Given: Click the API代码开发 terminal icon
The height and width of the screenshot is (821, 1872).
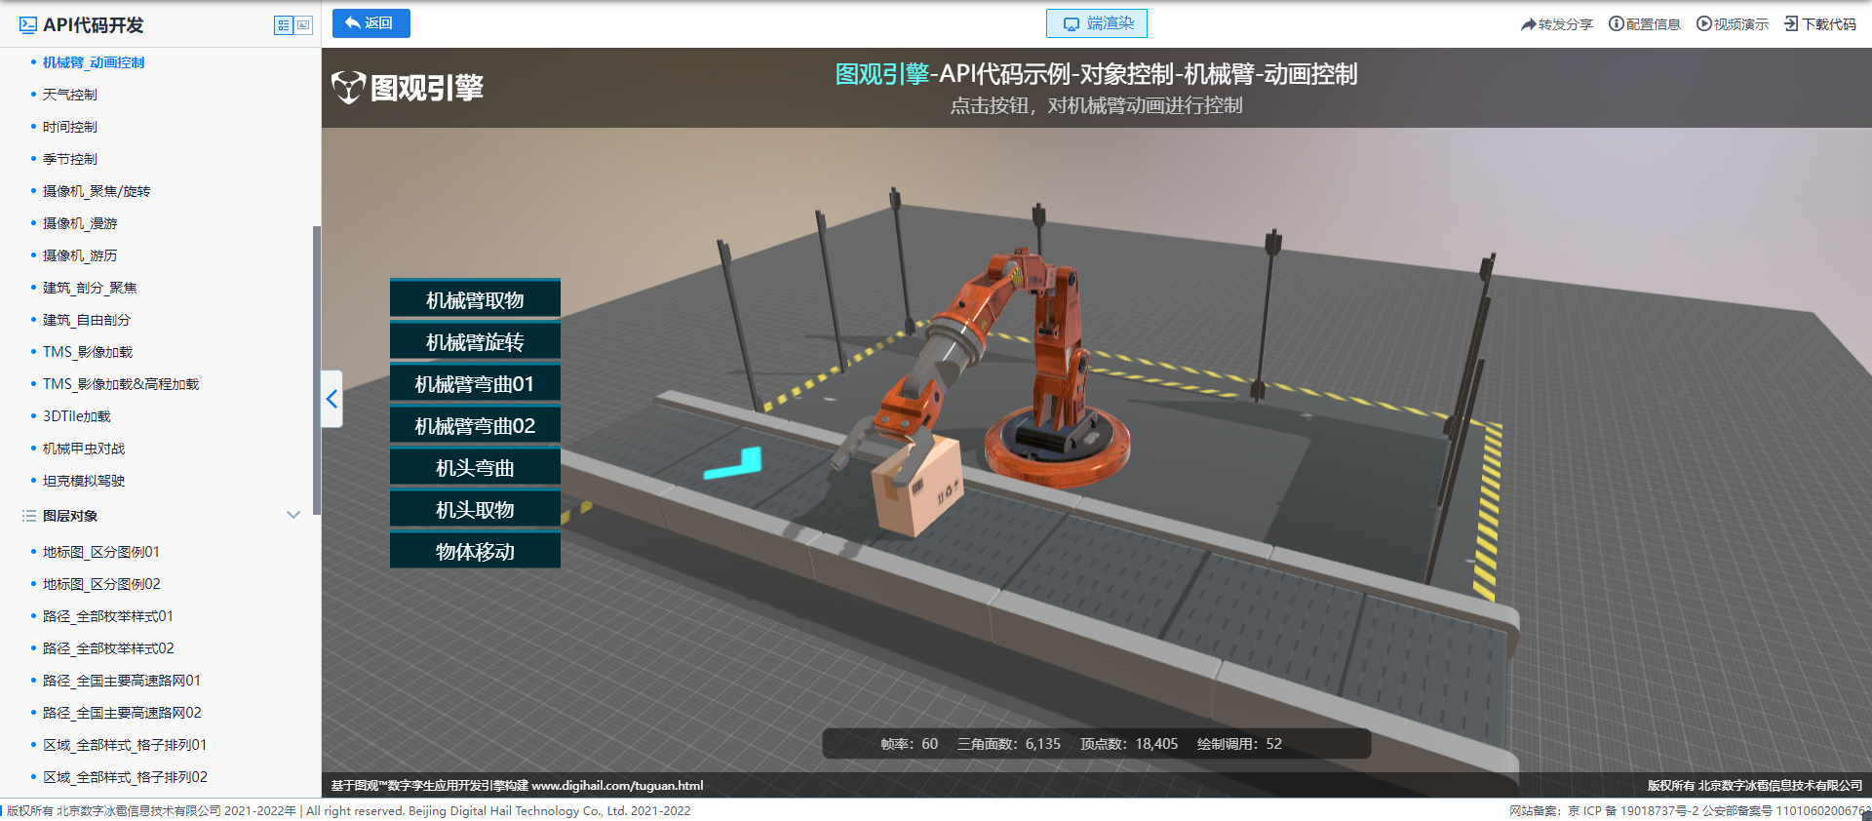Looking at the screenshot, I should (28, 25).
